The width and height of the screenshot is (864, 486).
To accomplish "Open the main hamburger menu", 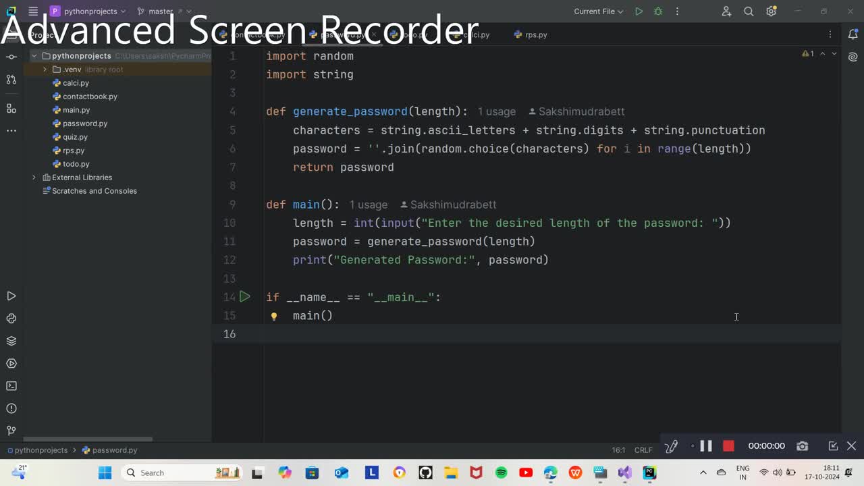I will 32,11.
